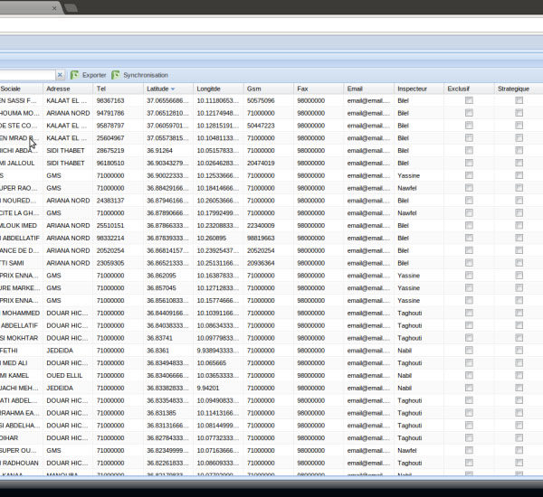Focus the search input field
Image resolution: width=543 pixels, height=497 pixels.
tap(27, 75)
